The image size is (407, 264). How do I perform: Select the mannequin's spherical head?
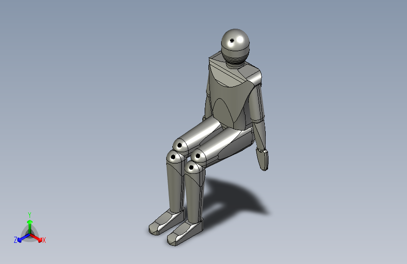[x=235, y=44]
